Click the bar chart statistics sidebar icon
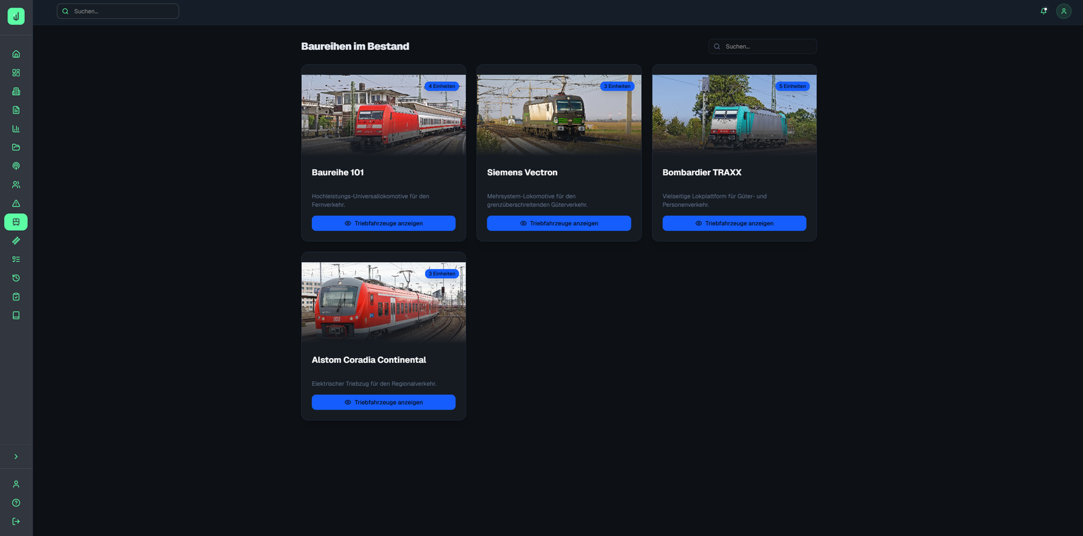1083x536 pixels. (16, 129)
